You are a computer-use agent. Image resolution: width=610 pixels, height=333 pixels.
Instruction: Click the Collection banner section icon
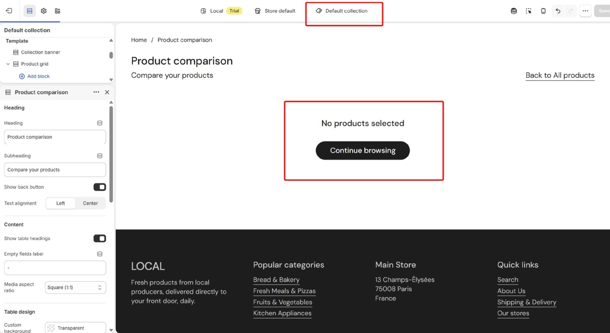tap(16, 52)
